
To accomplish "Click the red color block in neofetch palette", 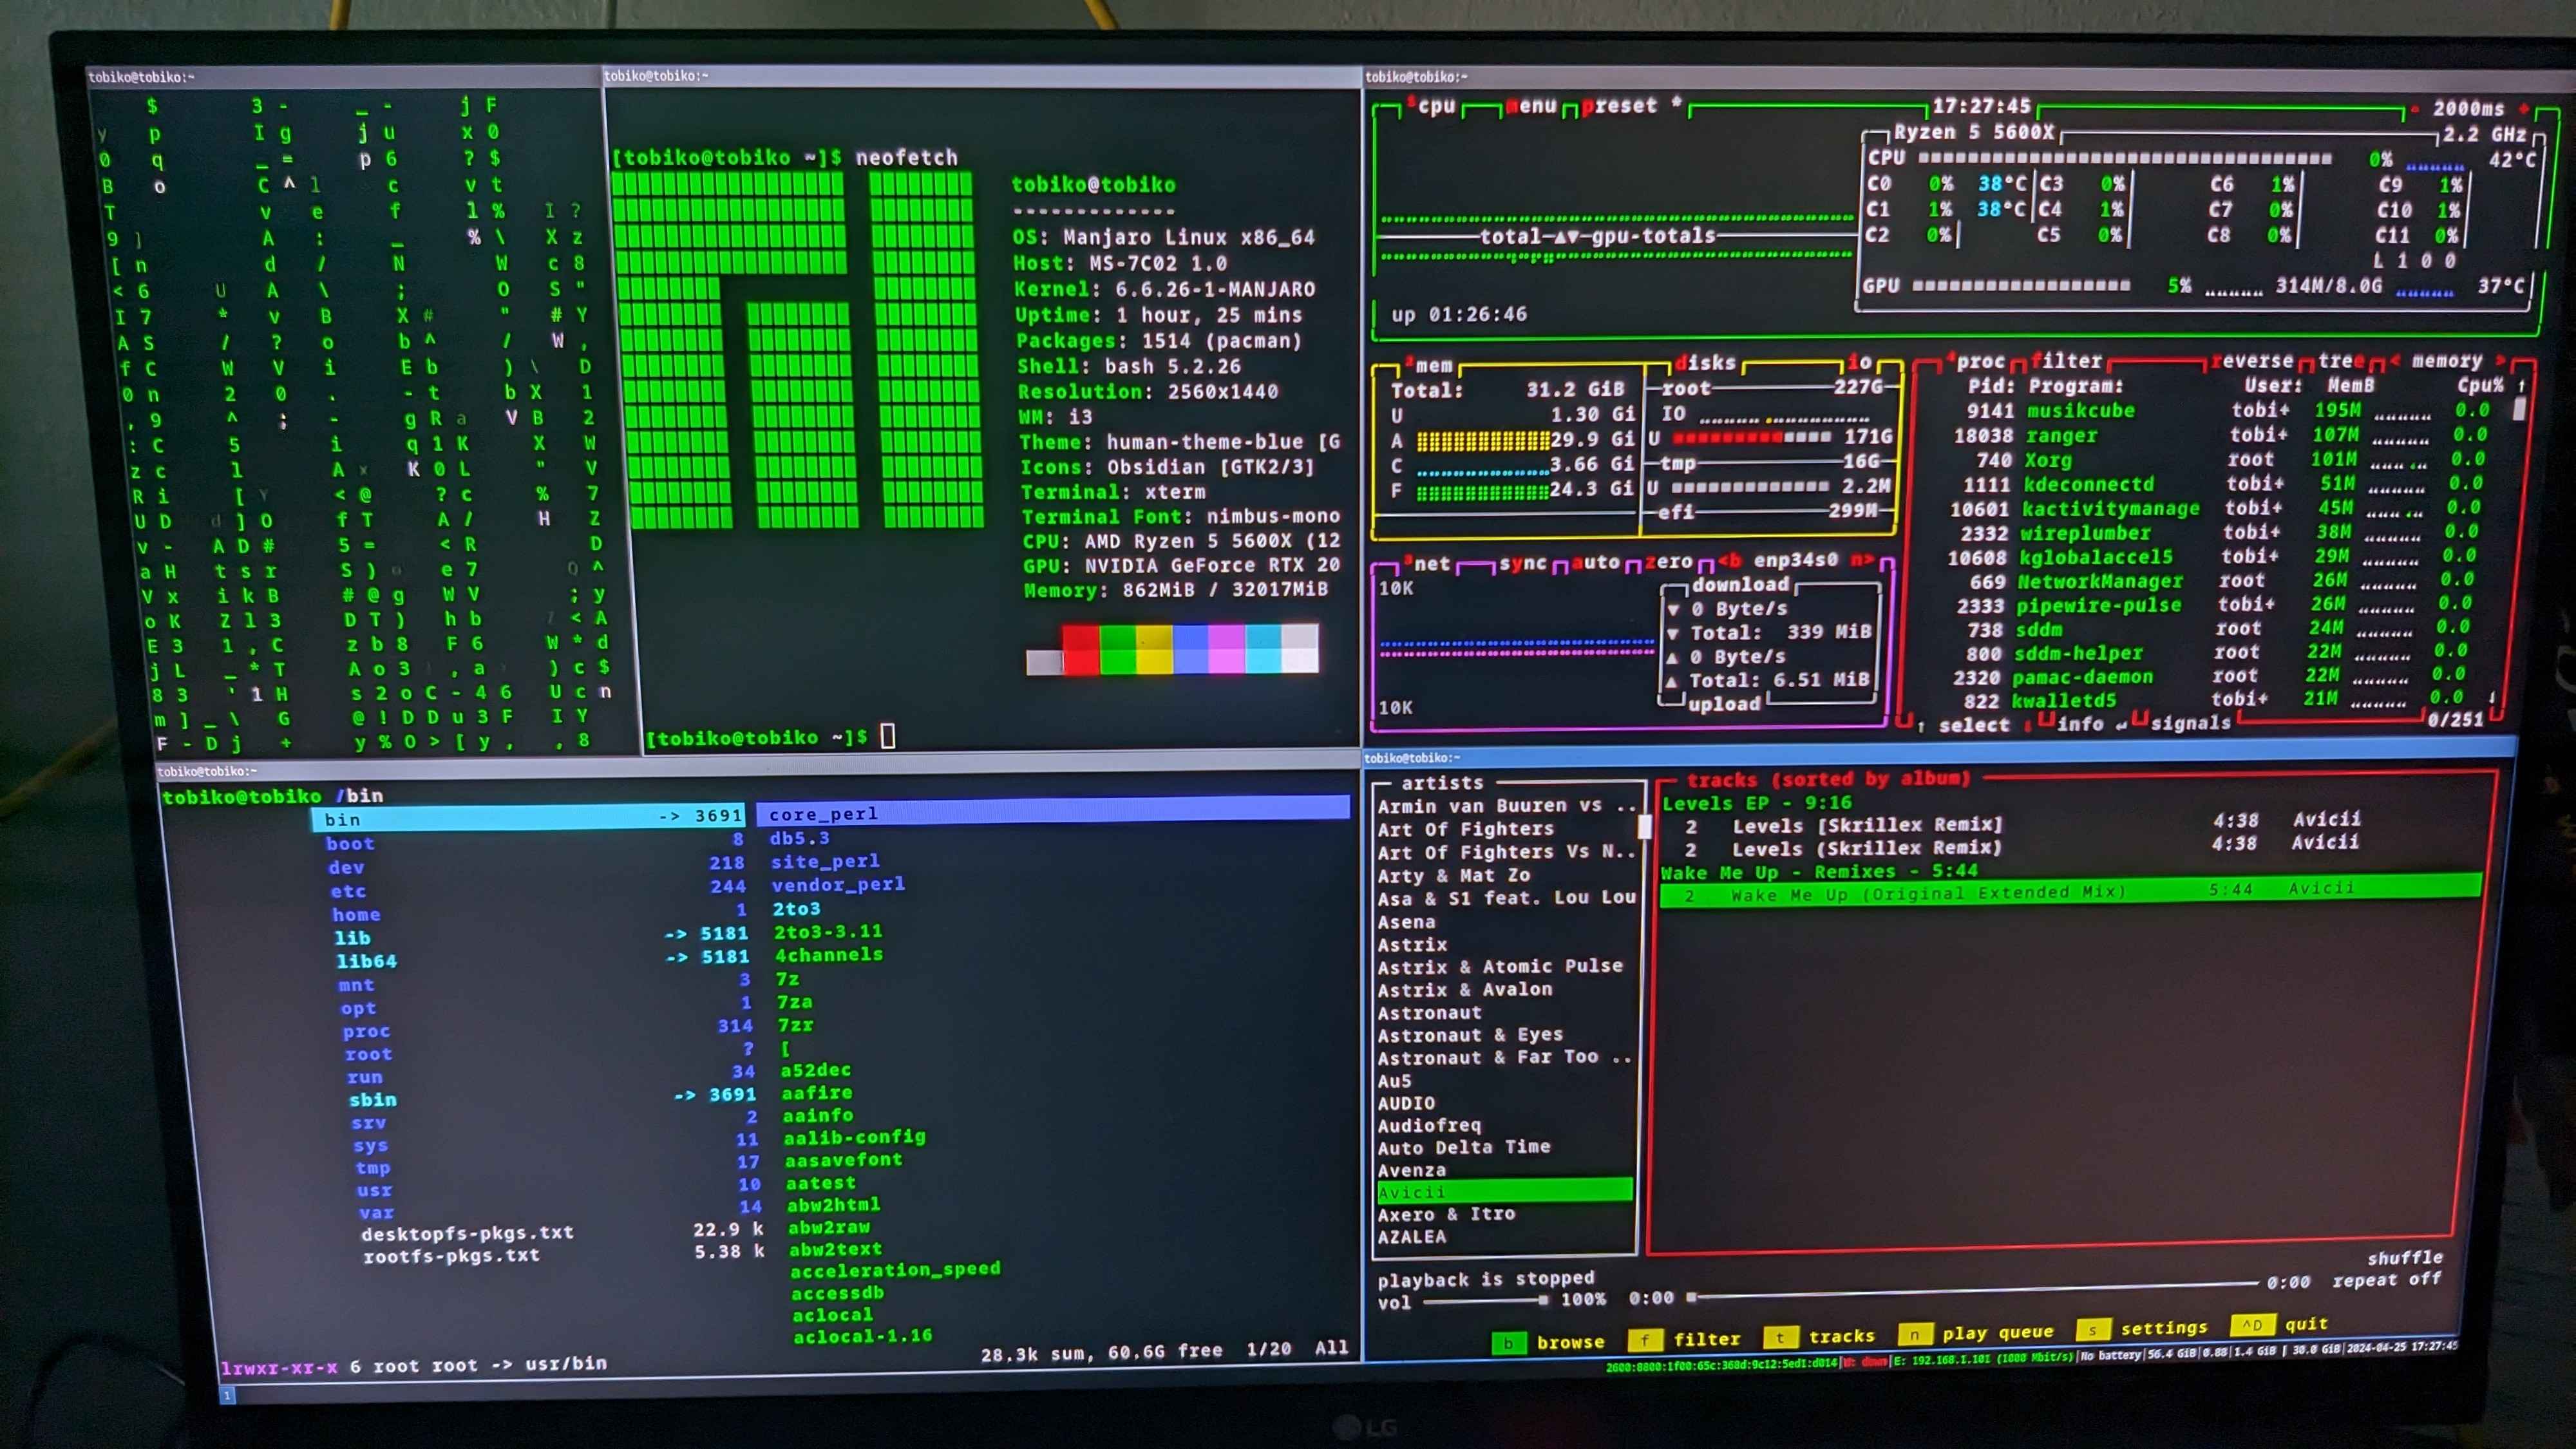I will (1080, 649).
